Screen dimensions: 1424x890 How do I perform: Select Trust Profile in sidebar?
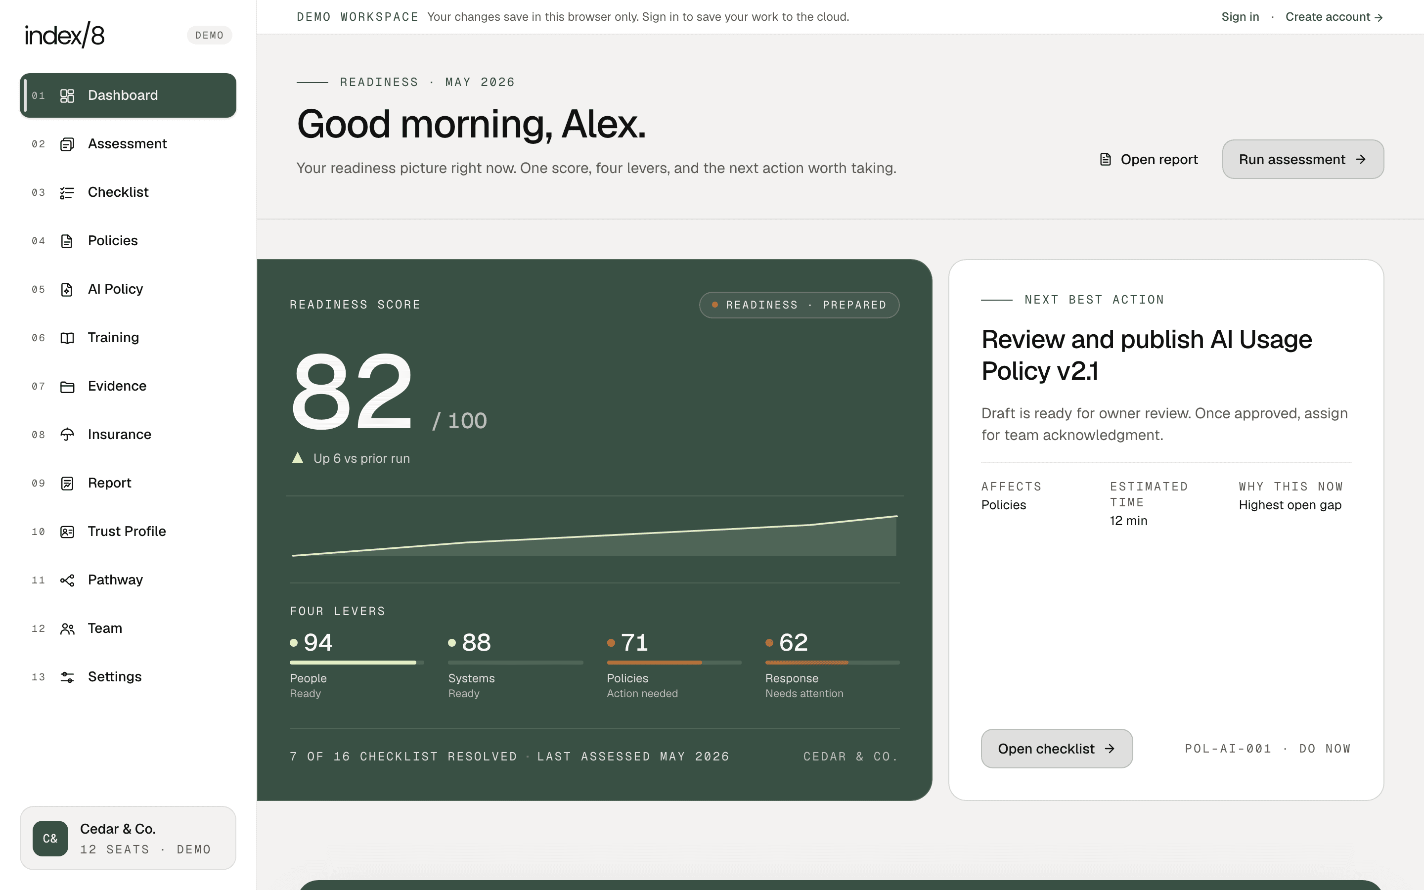(128, 532)
